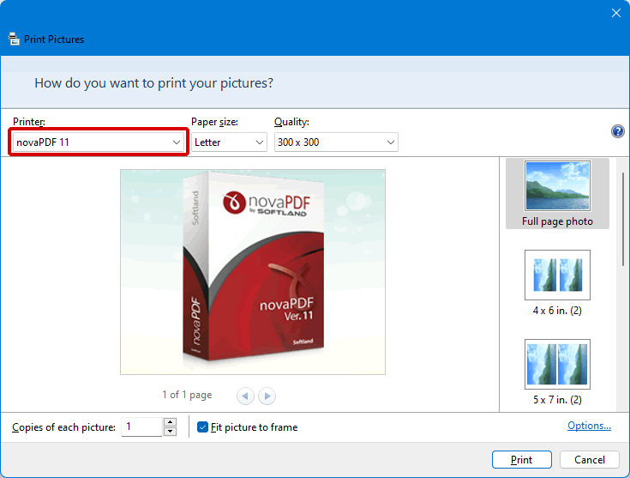
Task: Increase copies with the up arrow
Action: point(171,422)
